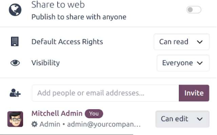This screenshot has width=217, height=135.
Task: Click the globe icon beside Share to web
Action: point(15,10)
